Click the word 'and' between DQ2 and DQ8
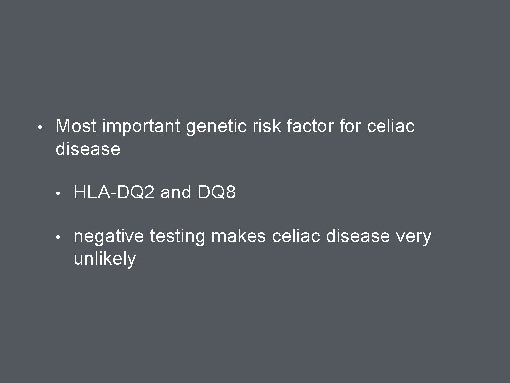Viewport: 510px width, 383px height. [x=176, y=192]
